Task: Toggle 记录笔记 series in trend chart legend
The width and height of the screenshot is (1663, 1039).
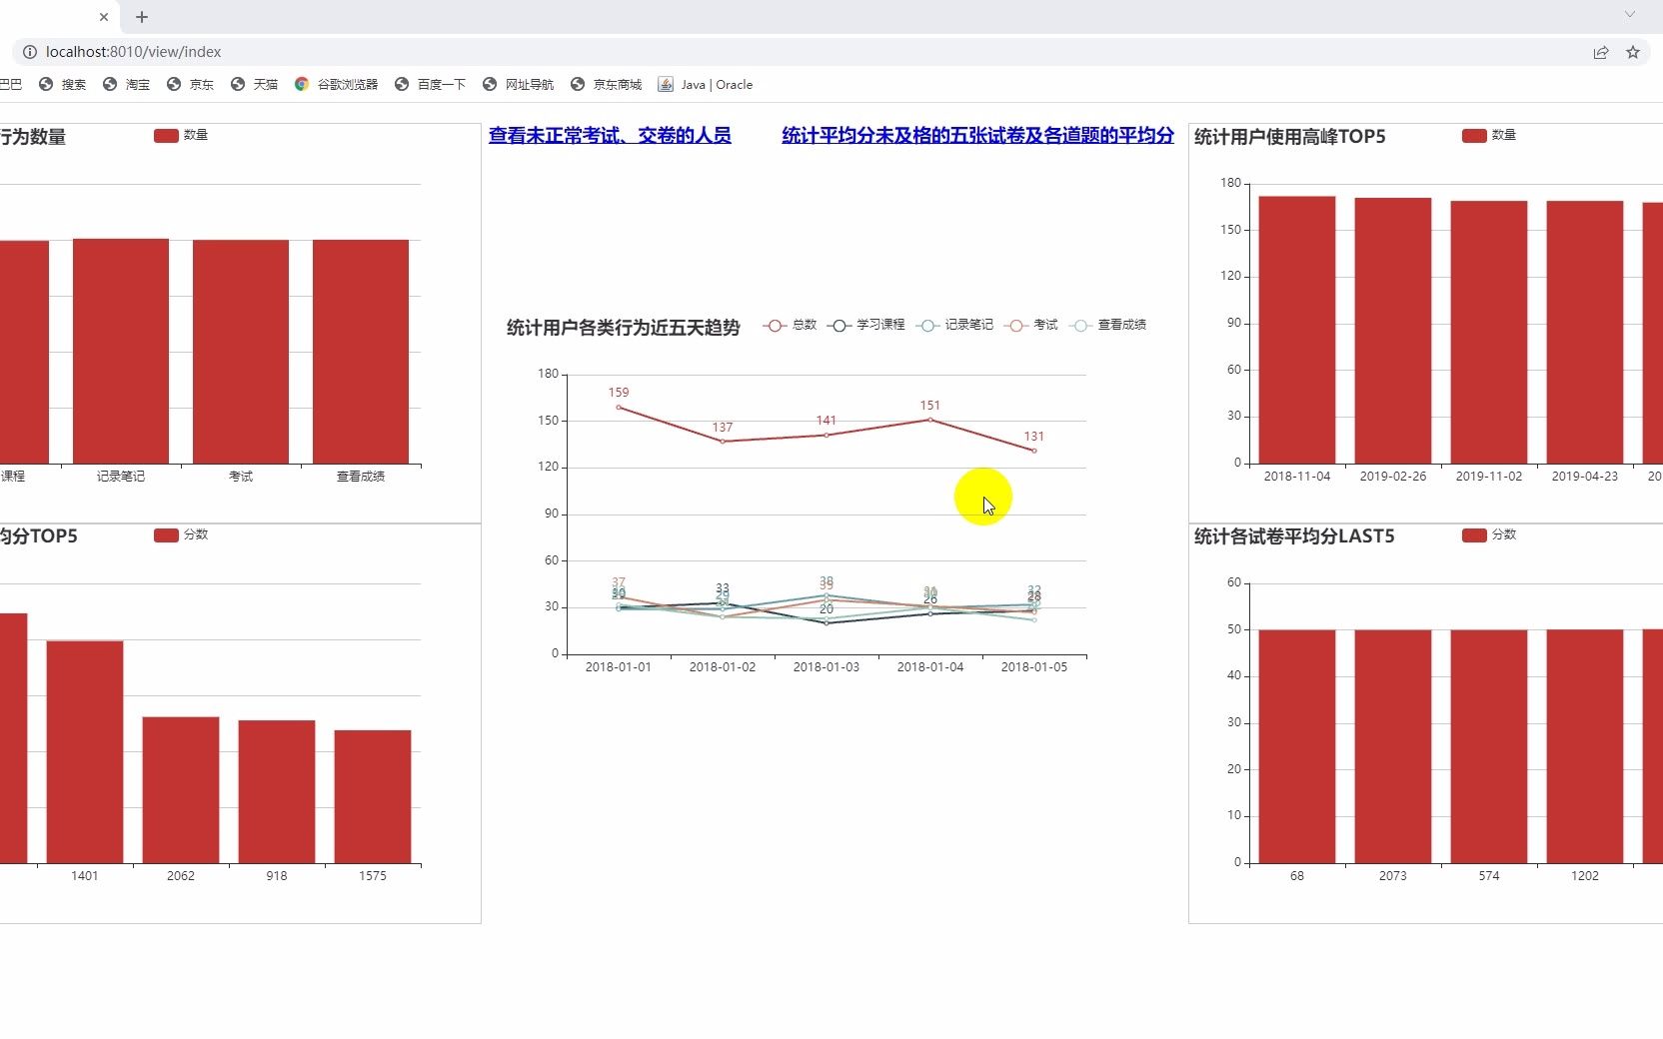Action: point(954,326)
